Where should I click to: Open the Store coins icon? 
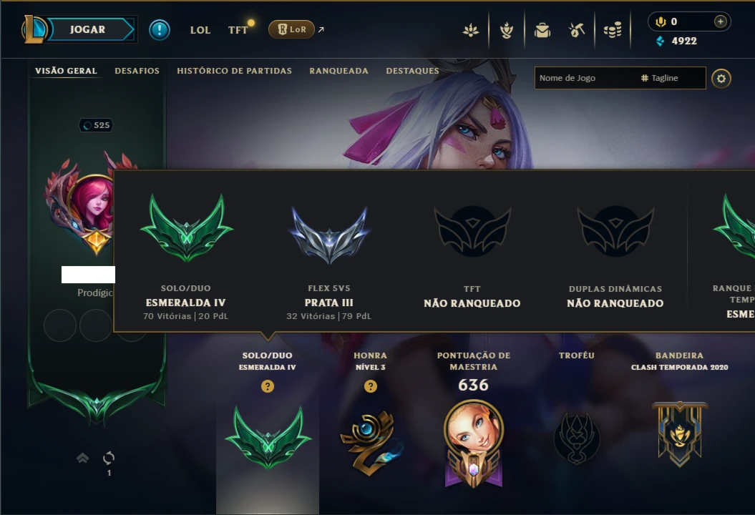tap(613, 30)
